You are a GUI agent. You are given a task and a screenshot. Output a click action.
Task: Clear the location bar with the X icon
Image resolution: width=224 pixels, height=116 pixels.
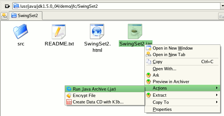coord(7,6)
